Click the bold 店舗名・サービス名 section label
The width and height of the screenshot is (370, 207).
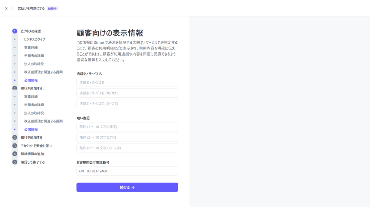[89, 74]
